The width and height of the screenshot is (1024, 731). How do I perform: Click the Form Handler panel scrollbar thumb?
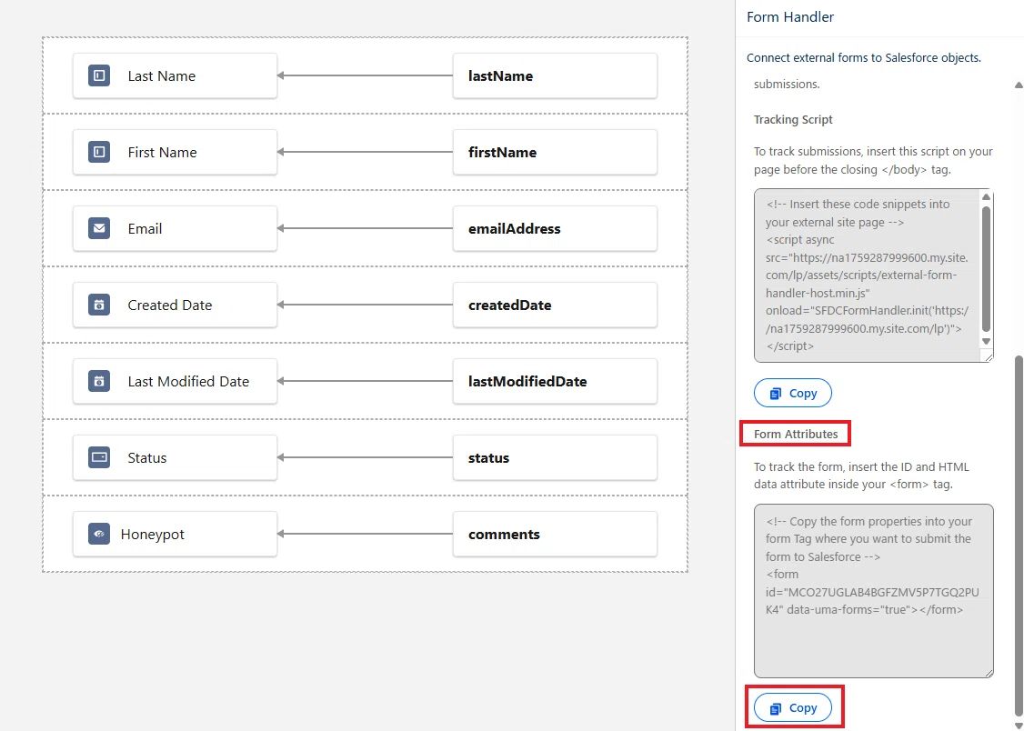[x=1019, y=537]
